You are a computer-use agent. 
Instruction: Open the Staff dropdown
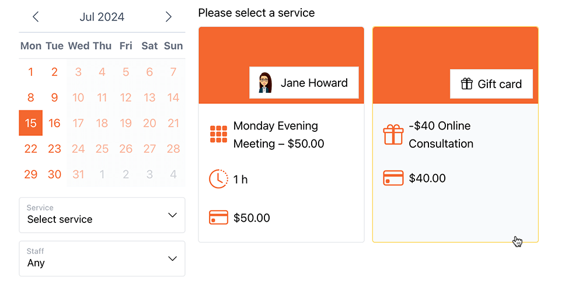[102, 258]
